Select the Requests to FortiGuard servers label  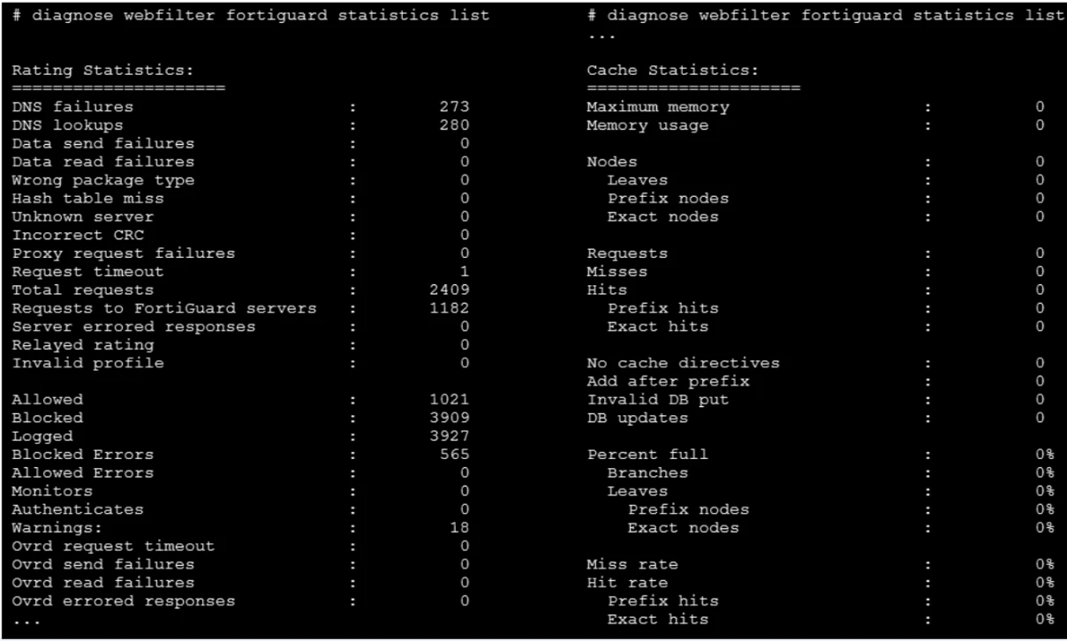pos(165,308)
